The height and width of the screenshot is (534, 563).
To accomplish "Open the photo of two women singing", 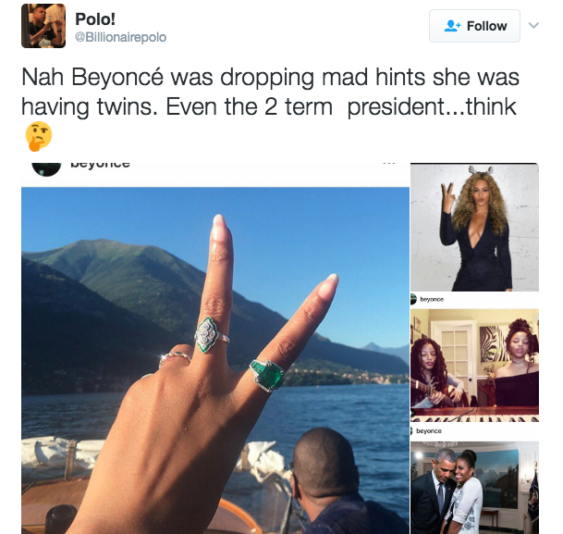I will (474, 366).
